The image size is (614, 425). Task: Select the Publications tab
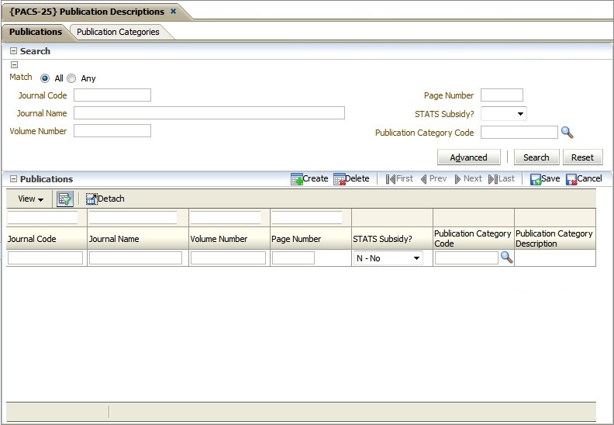36,32
